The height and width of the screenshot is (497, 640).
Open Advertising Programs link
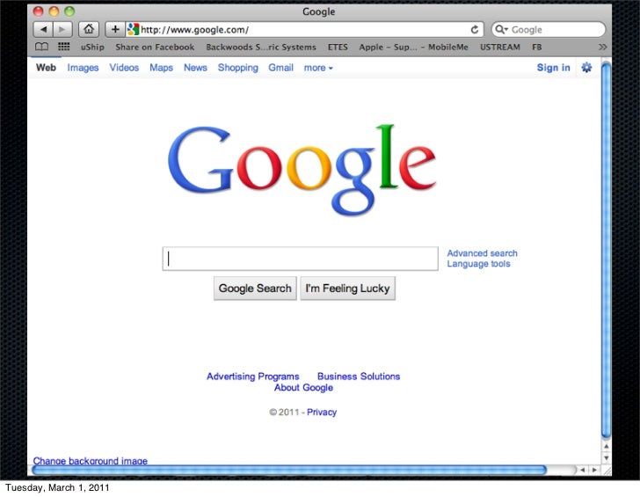pyautogui.click(x=252, y=376)
